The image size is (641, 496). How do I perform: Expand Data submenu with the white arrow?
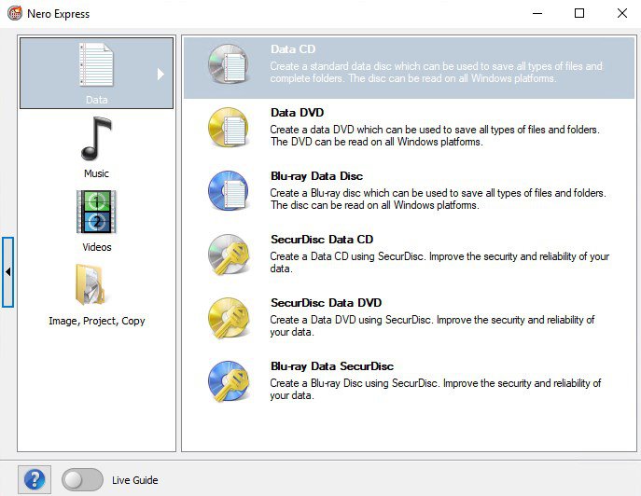pyautogui.click(x=160, y=74)
